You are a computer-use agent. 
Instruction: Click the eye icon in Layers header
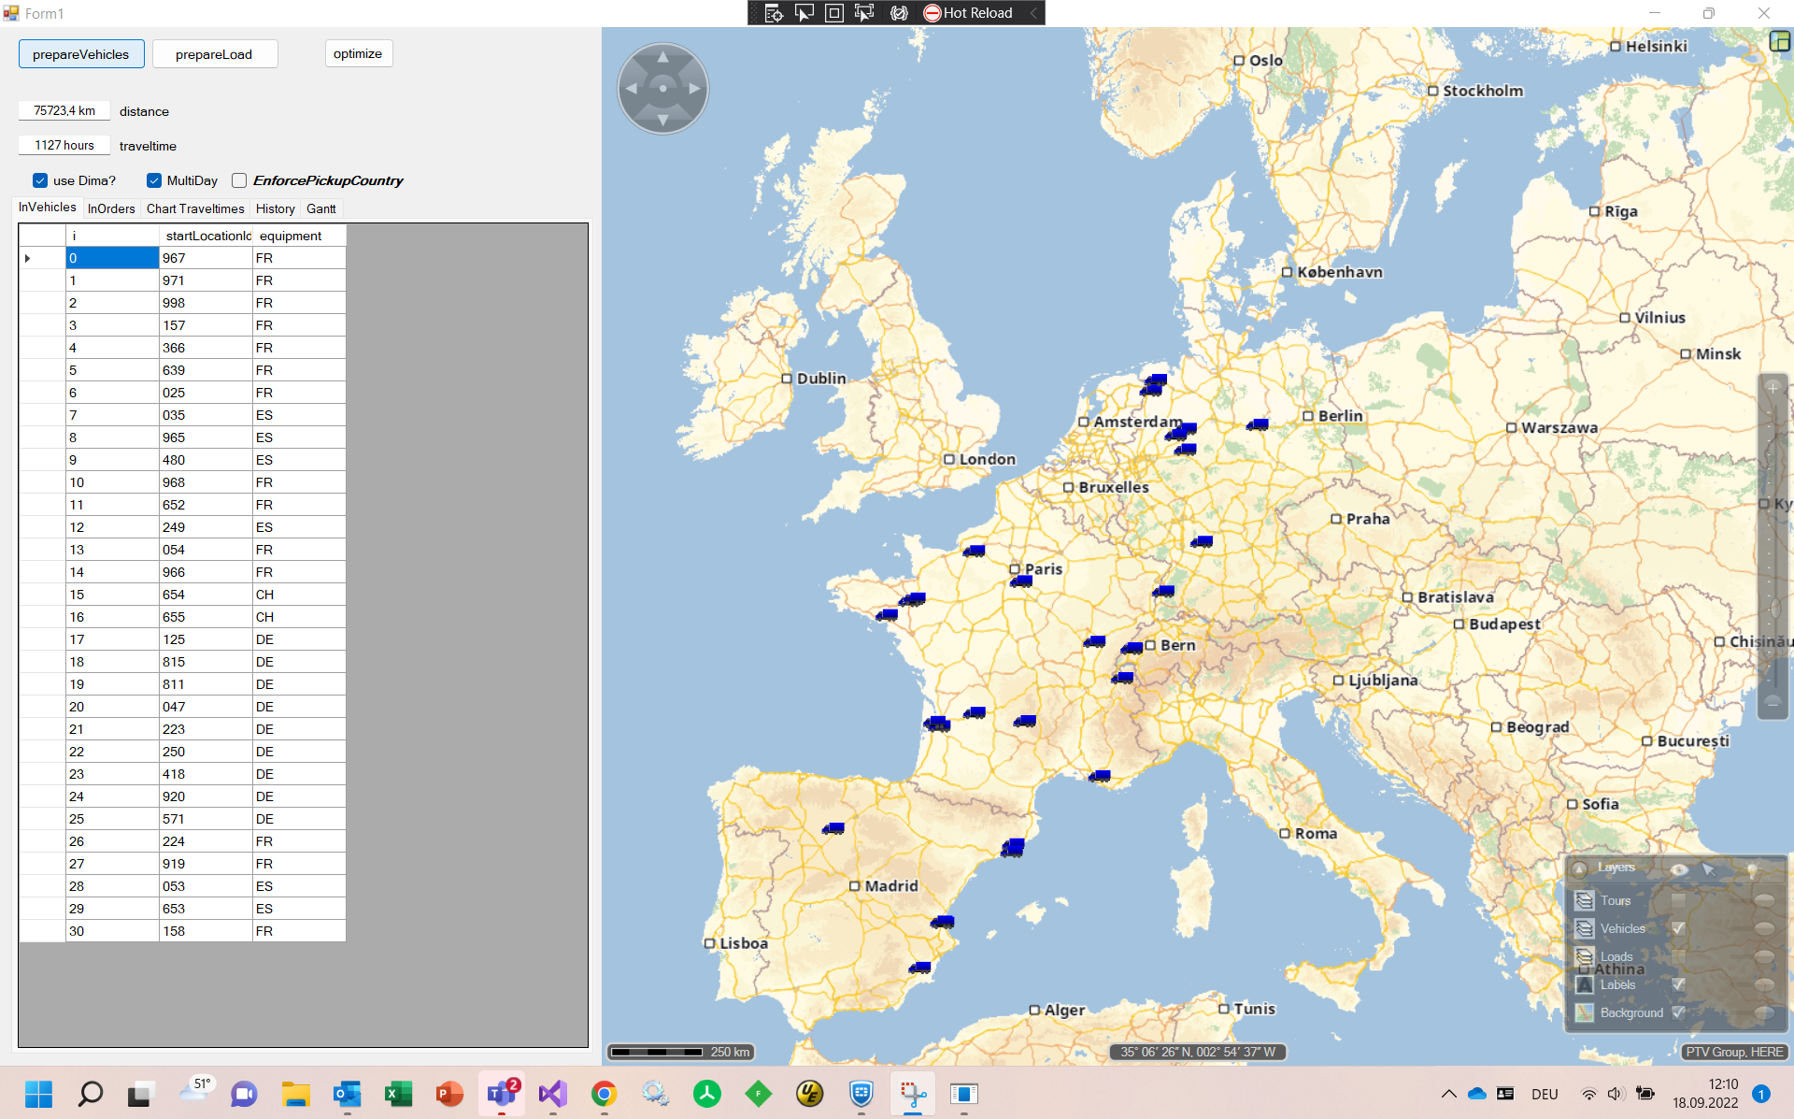(x=1679, y=869)
